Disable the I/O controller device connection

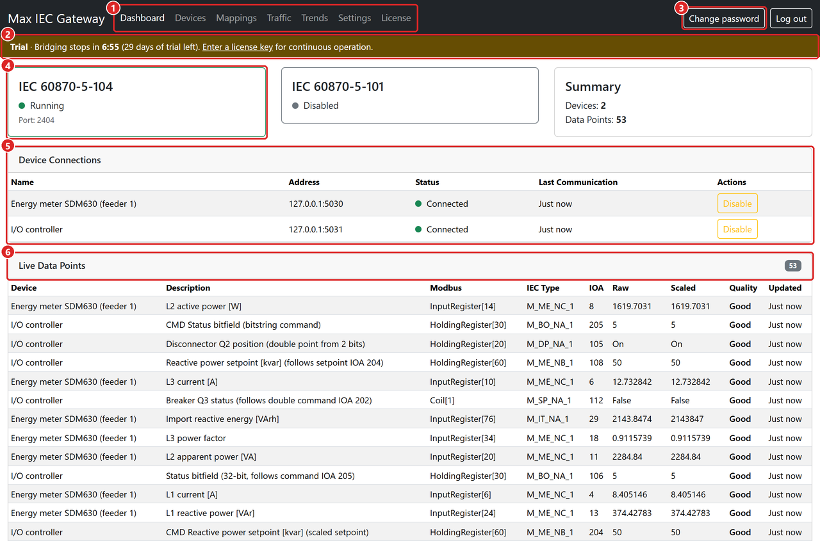click(737, 229)
